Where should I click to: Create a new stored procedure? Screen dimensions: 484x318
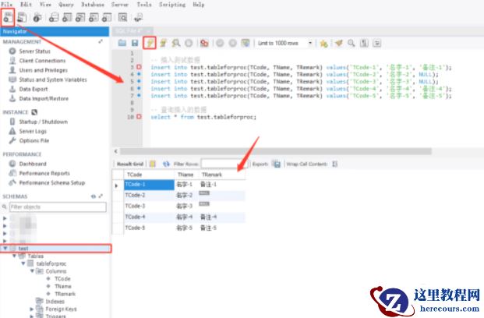point(94,18)
